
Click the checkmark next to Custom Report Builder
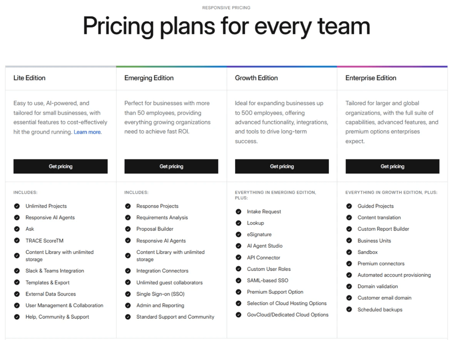(x=349, y=229)
